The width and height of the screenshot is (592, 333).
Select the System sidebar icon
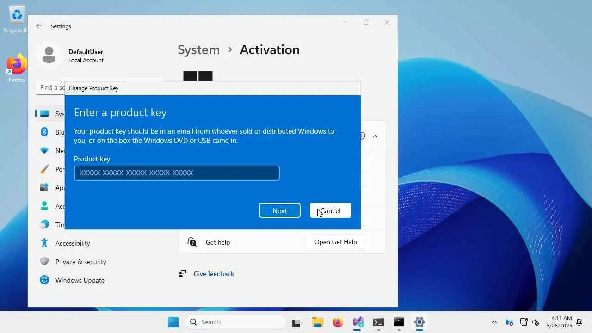(x=44, y=114)
